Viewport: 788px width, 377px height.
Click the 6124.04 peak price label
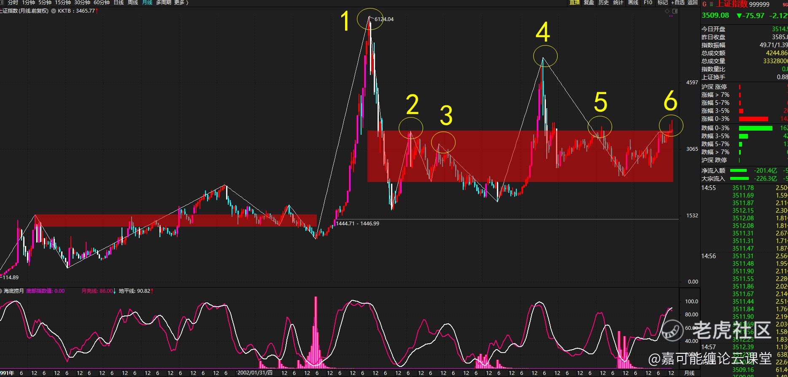pos(384,19)
